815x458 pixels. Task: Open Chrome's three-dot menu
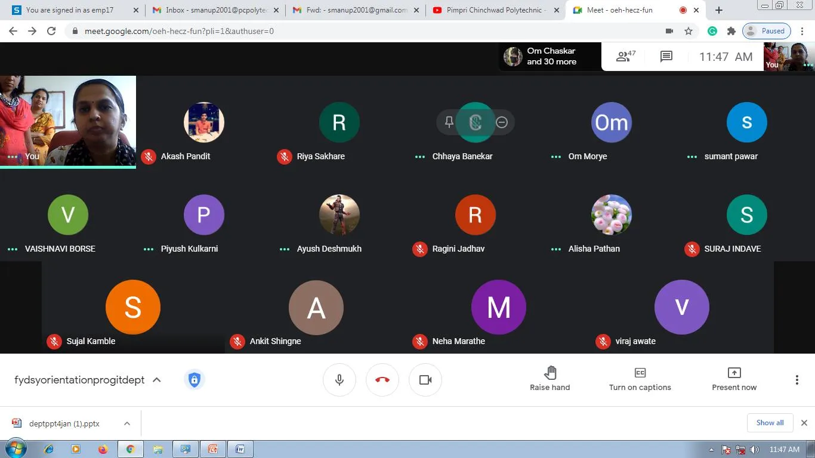point(802,31)
